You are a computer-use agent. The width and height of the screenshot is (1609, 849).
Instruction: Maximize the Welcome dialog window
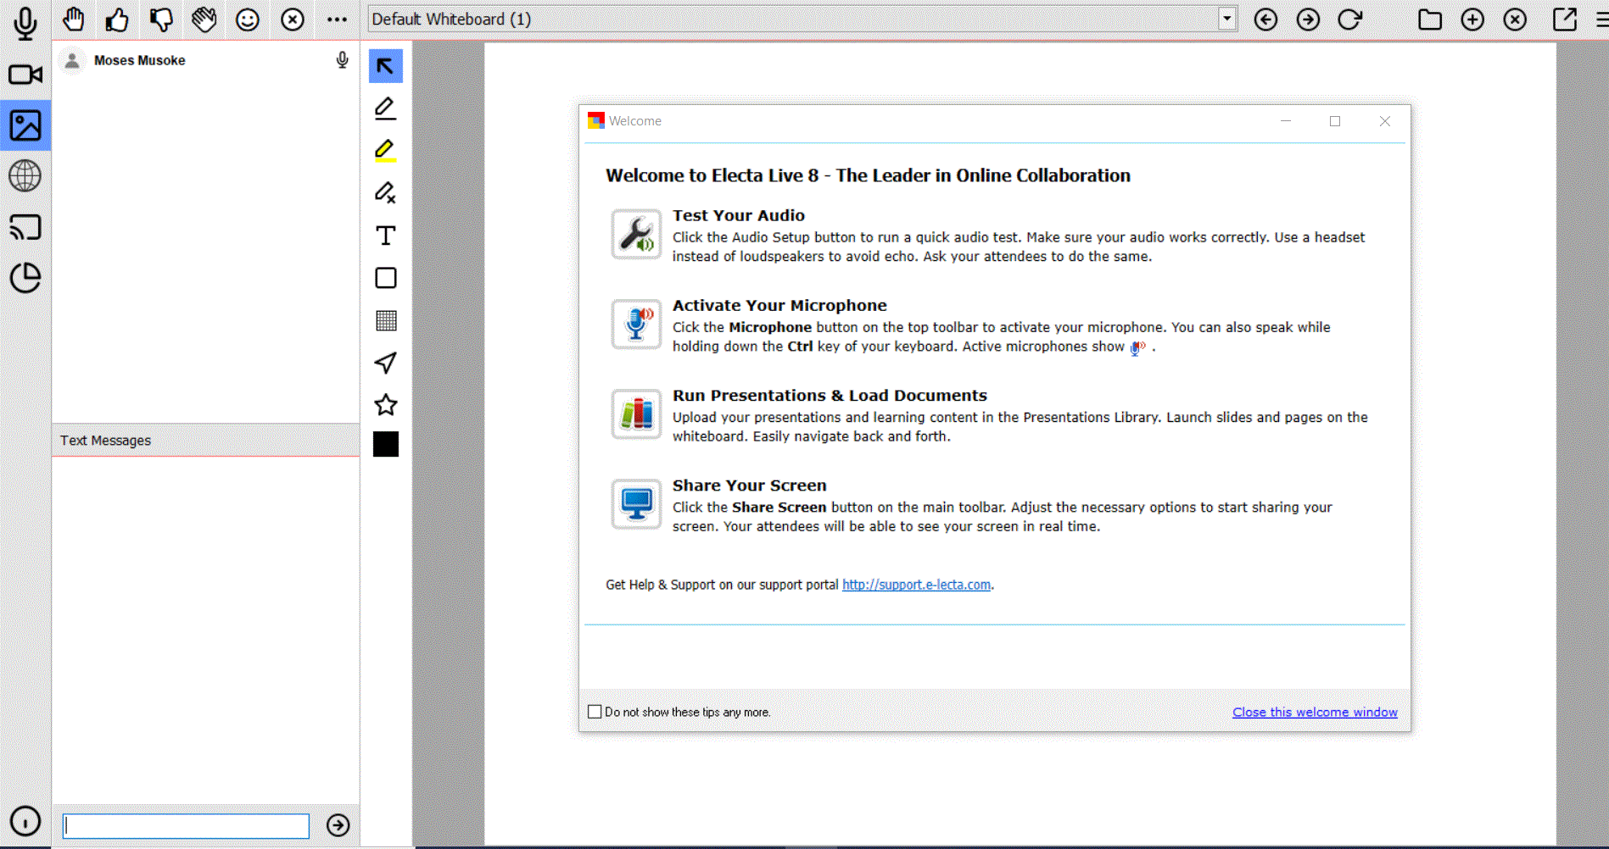(1335, 121)
